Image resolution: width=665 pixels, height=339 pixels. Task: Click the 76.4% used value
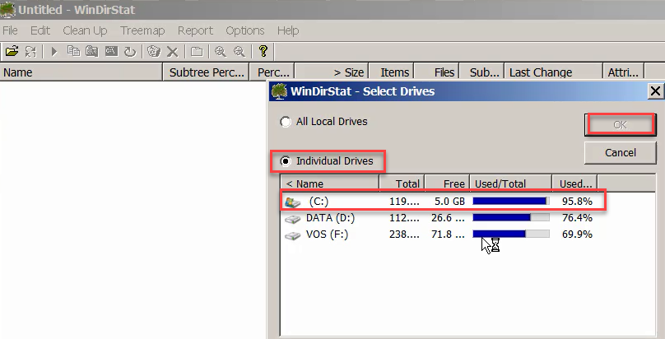click(x=577, y=218)
